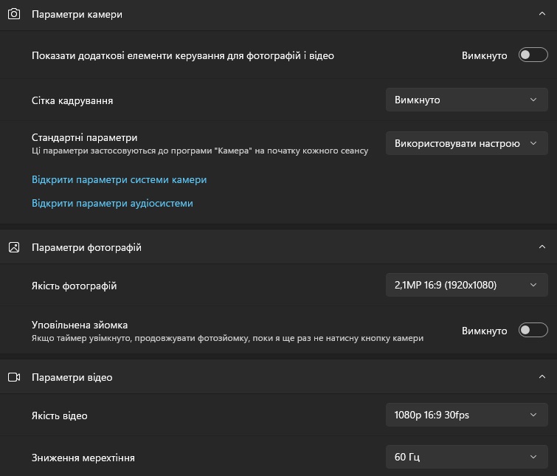Enable additional photo and video controls toggle
The width and height of the screenshot is (557, 476).
click(x=533, y=55)
